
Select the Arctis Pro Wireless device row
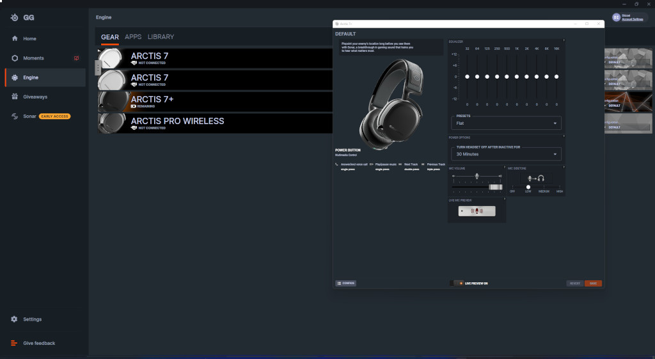(x=215, y=124)
